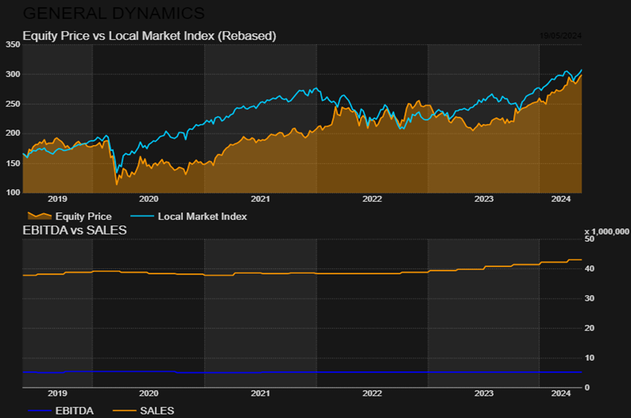Click the 19/05/2024 date stamp
631x418 pixels.
[x=560, y=36]
